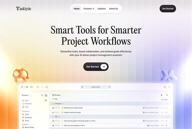Click the Tasklytic logo
Image resolution: width=192 pixels, height=129 pixels.
[x=23, y=9]
